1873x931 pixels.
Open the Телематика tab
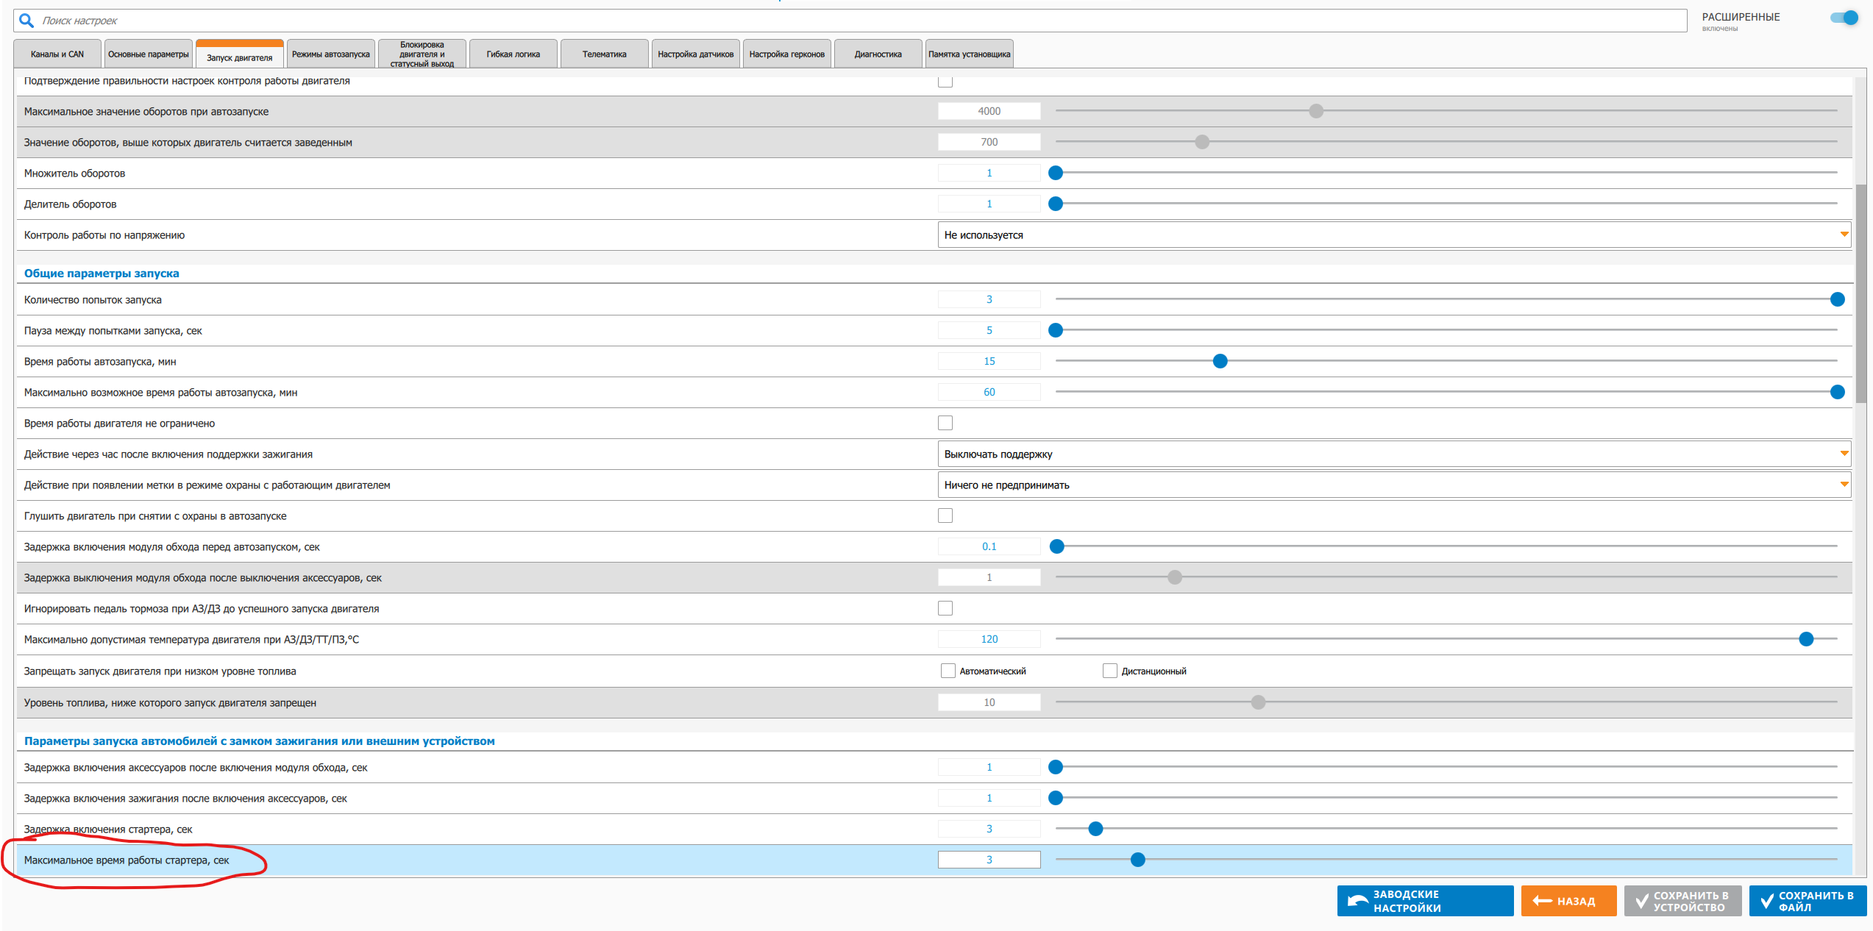pos(605,54)
